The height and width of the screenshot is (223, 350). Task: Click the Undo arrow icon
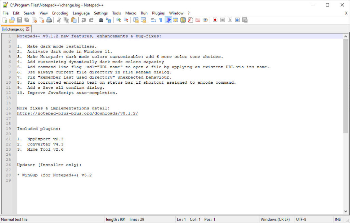tap(84, 20)
